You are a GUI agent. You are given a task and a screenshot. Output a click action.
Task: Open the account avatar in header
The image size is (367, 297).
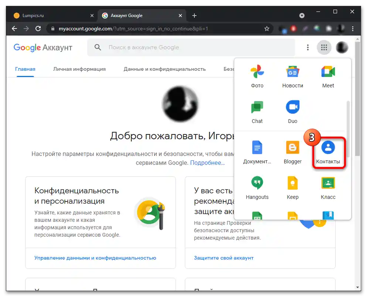342,47
